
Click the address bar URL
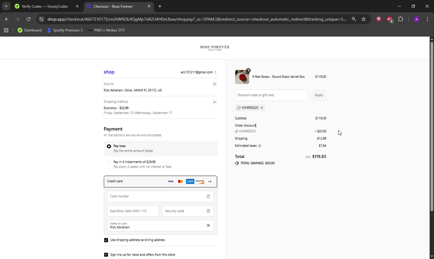point(197,19)
